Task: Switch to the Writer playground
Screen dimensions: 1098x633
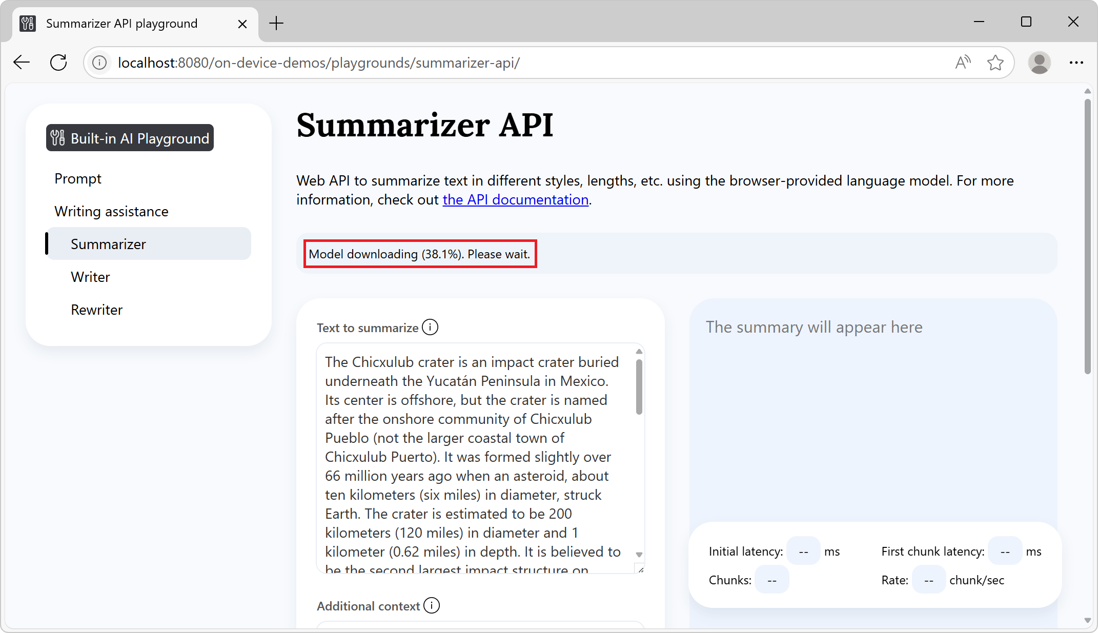Action: coord(90,277)
